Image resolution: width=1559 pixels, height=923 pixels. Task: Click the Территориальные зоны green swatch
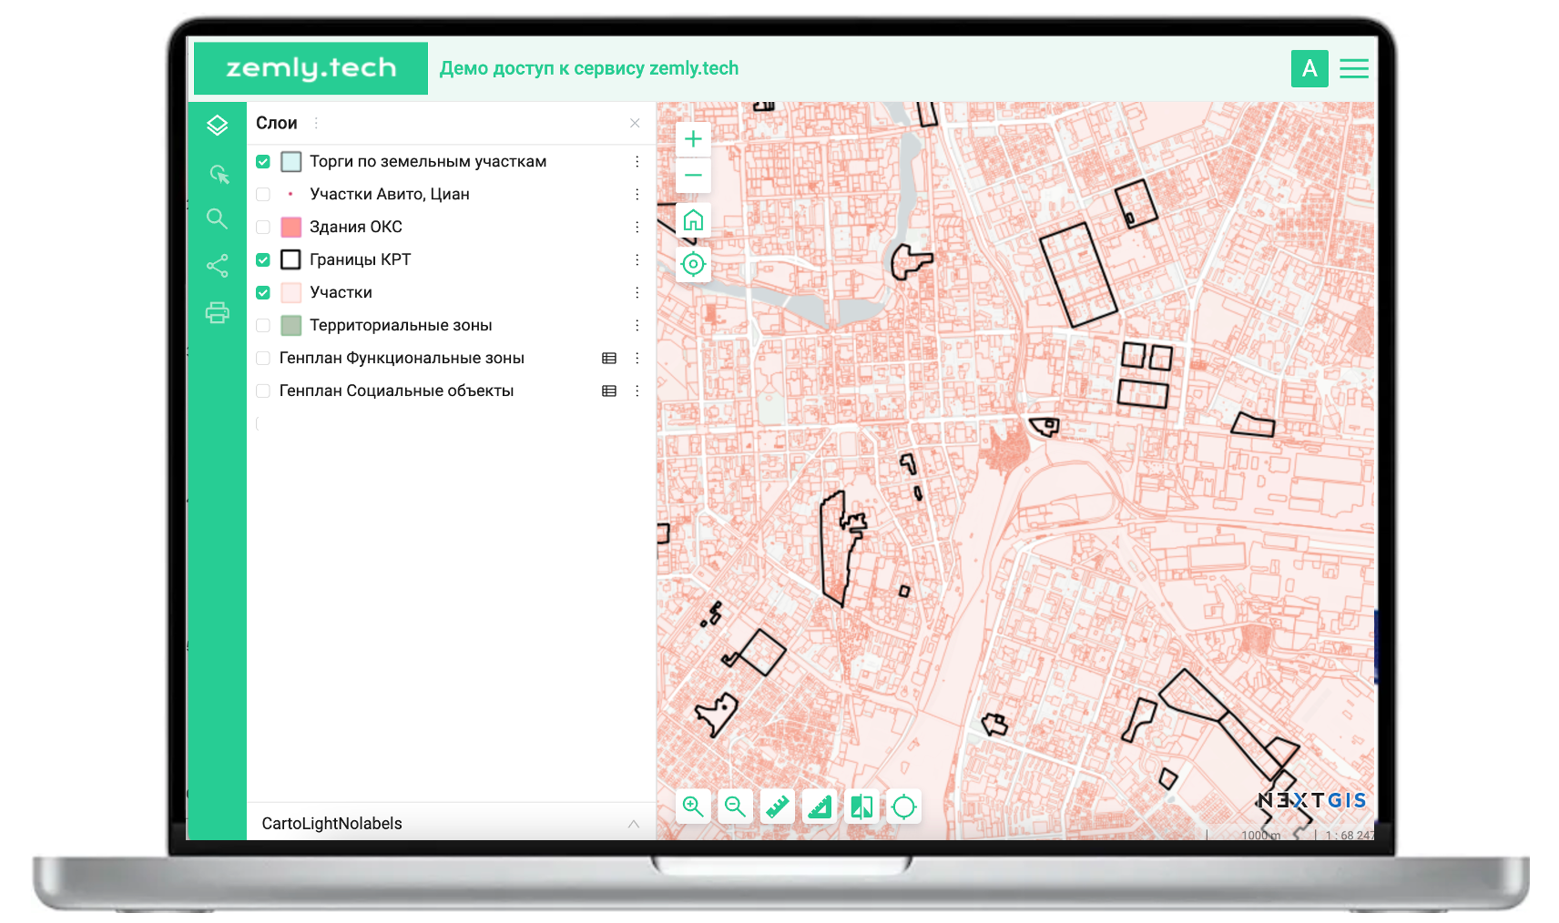coord(291,326)
